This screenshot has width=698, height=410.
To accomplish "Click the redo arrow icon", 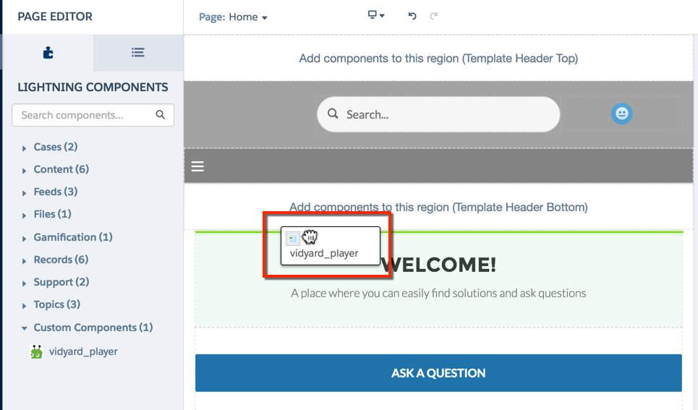I will click(434, 16).
